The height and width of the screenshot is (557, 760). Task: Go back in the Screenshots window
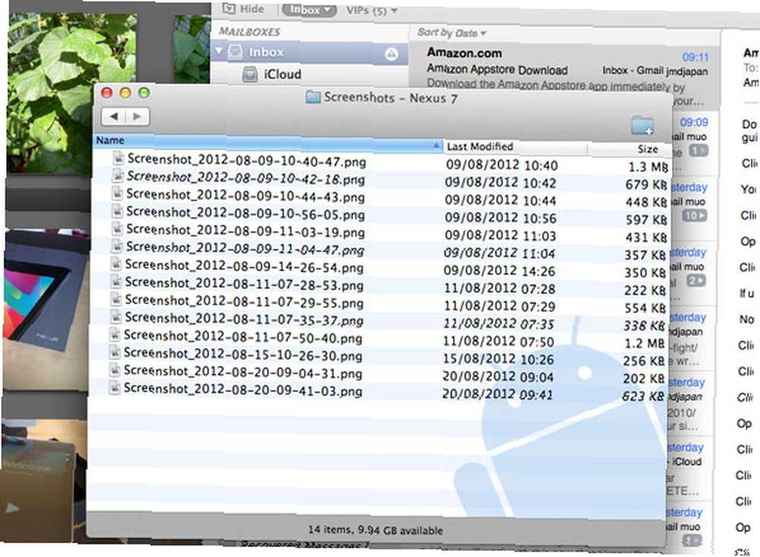113,116
